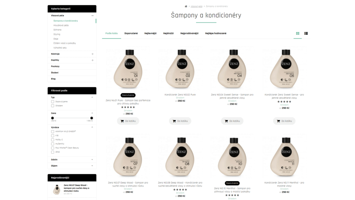355x200 pixels.
Task: Open Zenz NO.04 Sweet Sense product link
Action: (232, 96)
